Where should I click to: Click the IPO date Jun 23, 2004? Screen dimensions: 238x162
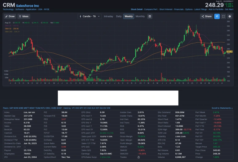click(x=30, y=157)
